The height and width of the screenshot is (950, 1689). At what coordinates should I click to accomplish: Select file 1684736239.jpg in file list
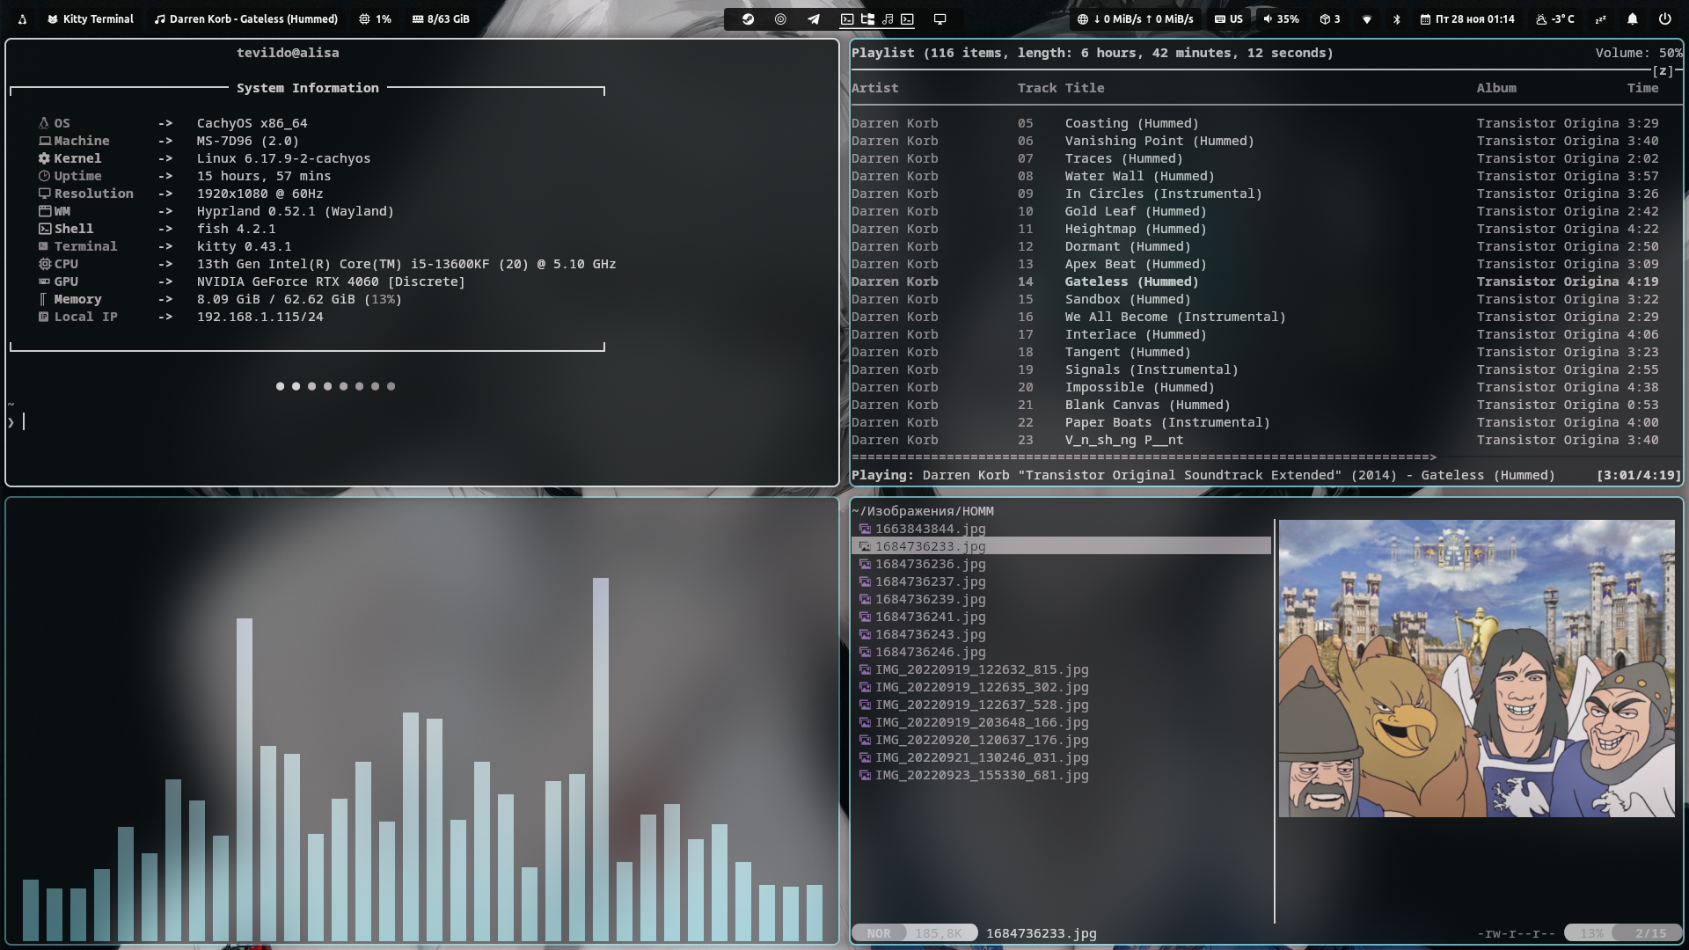(930, 599)
